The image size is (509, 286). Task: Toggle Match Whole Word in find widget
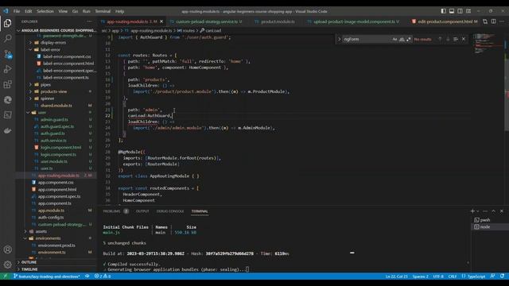point(402,39)
